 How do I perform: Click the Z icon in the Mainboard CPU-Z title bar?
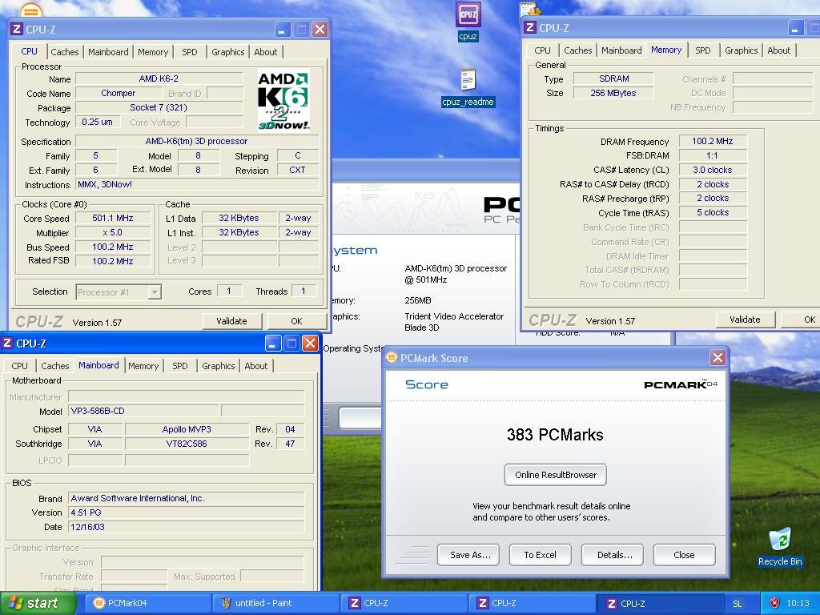pos(6,343)
